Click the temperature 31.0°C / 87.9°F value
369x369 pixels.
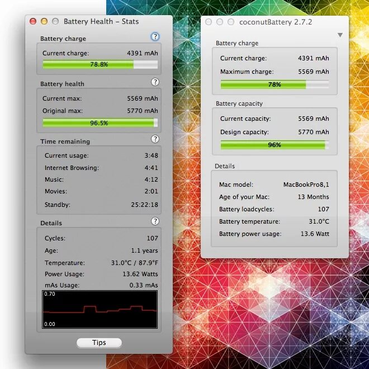click(x=134, y=263)
